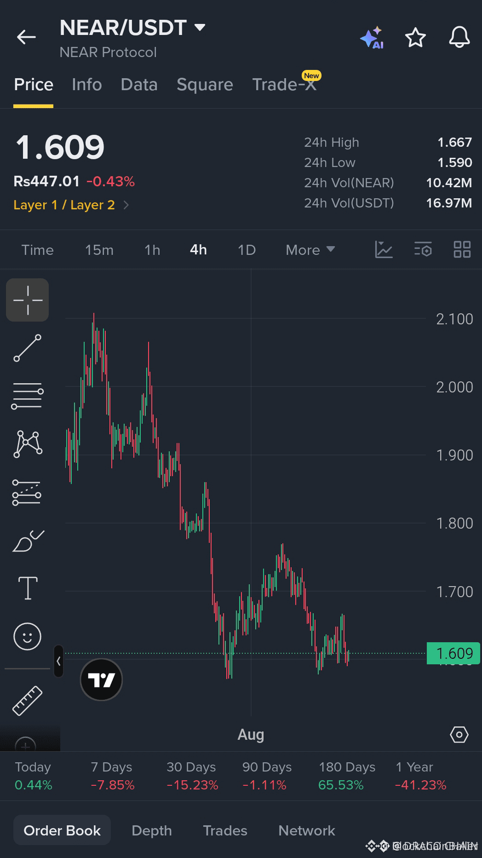Select the 1h interval

tap(152, 250)
